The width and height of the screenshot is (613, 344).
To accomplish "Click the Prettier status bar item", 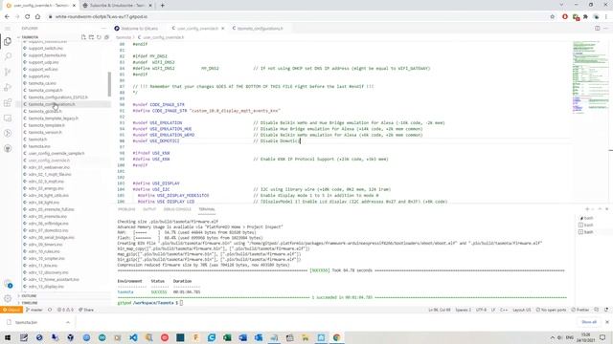I will 580,310.
